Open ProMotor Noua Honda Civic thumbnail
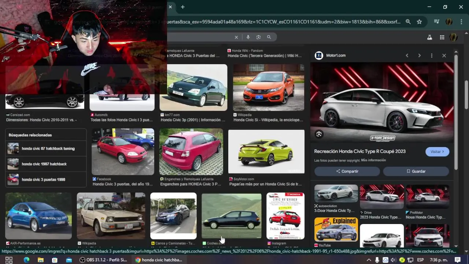The width and height of the screenshot is (469, 264). coord(427,196)
